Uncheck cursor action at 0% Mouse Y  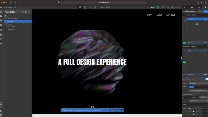(x=189, y=51)
